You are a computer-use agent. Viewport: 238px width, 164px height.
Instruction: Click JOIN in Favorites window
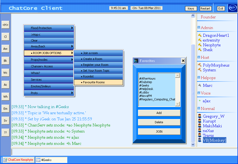159,132
